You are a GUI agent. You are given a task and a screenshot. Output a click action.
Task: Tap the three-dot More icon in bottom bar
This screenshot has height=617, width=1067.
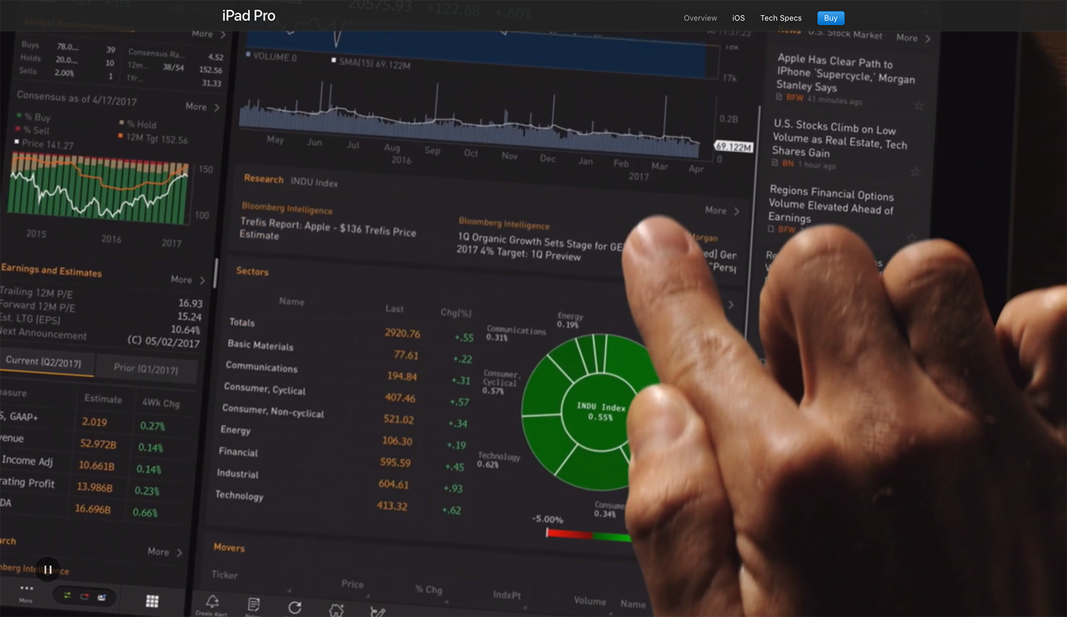[26, 591]
